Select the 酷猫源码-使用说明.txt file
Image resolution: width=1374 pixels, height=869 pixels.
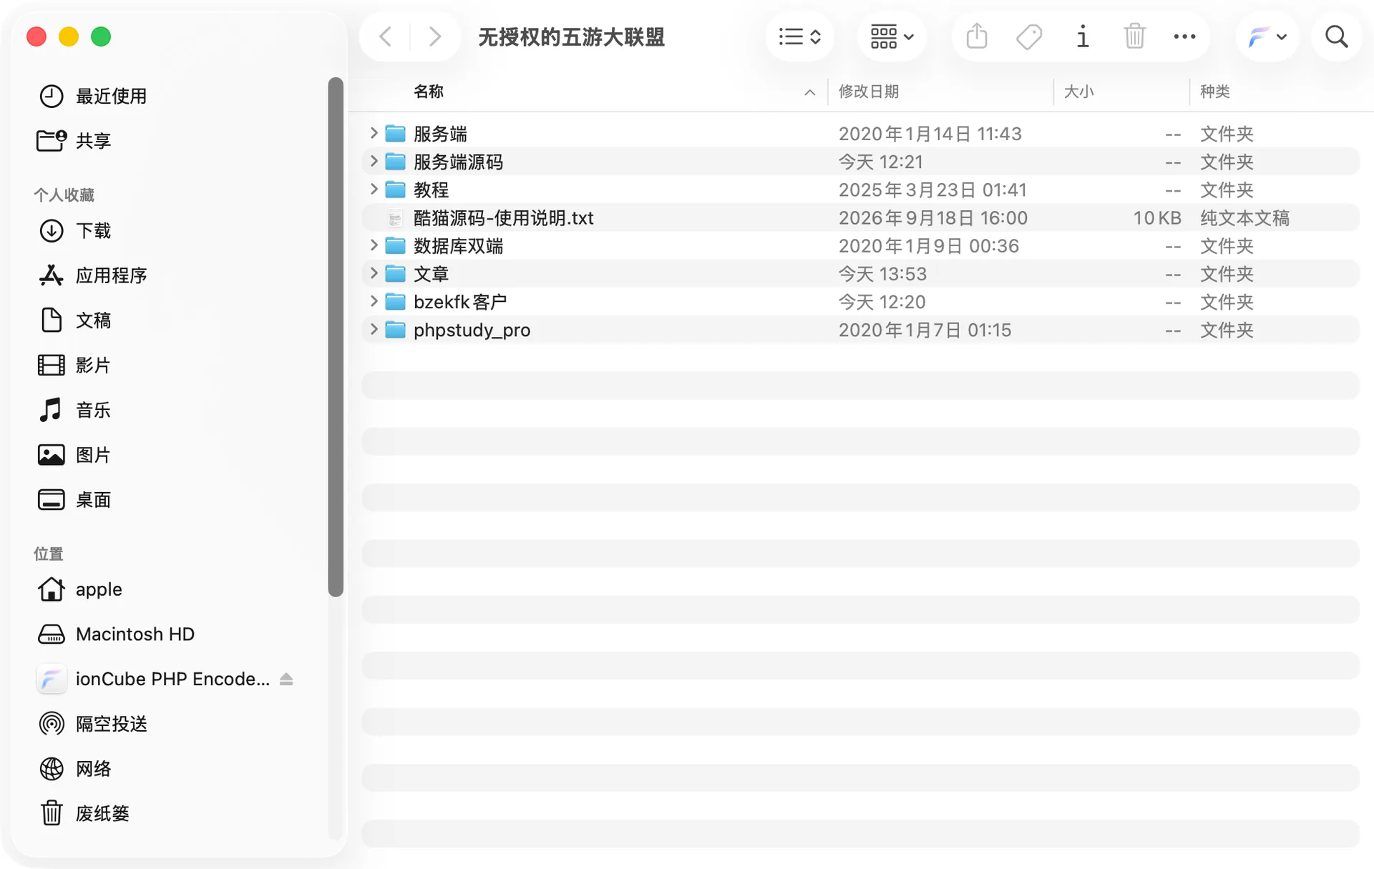[860, 217]
